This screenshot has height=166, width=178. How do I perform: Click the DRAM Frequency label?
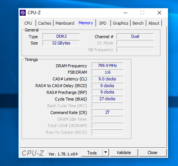tap(71, 66)
